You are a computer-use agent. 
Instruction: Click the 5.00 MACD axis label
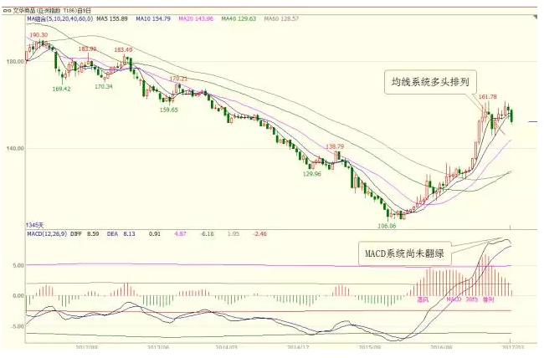pos(18,266)
